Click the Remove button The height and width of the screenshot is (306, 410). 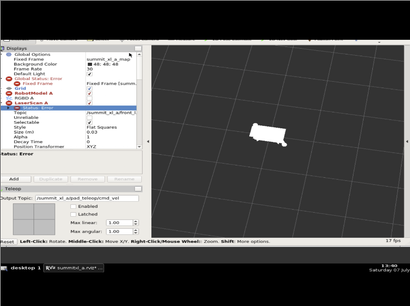coord(88,179)
